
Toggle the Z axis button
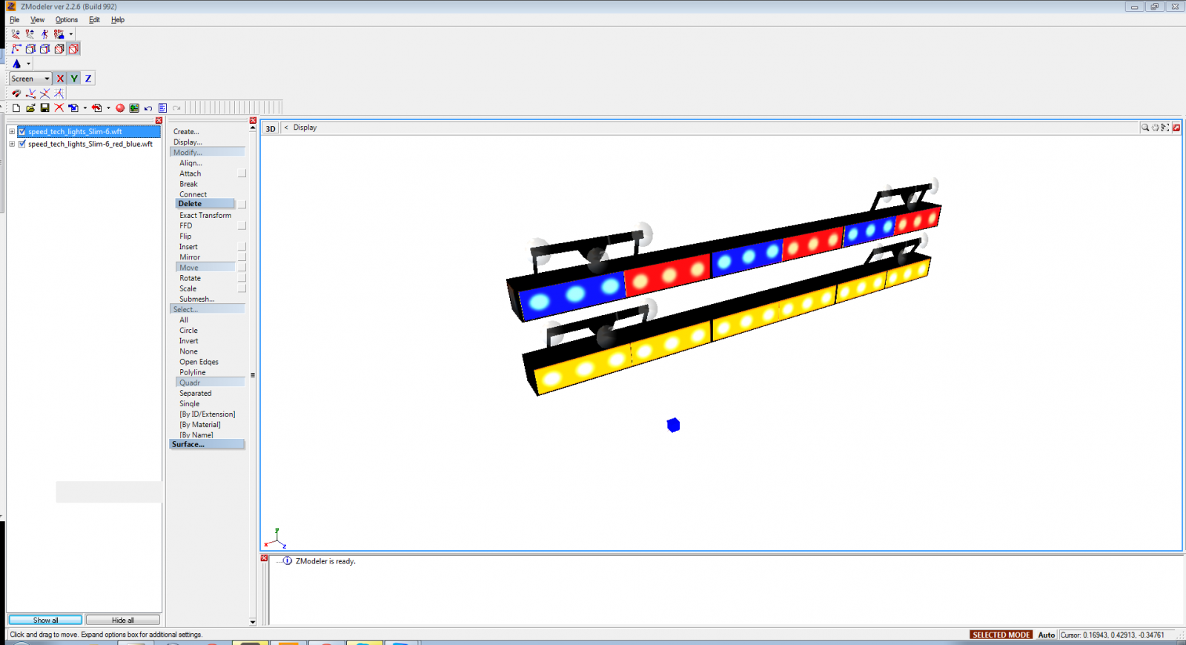click(x=88, y=79)
